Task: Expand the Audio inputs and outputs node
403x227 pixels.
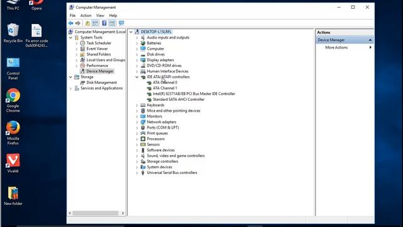Action: [137, 38]
